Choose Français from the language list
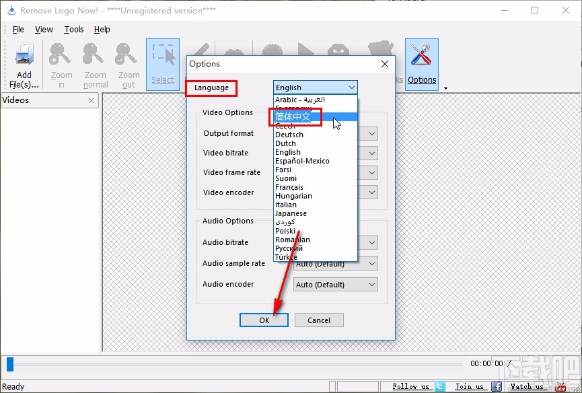 [316, 187]
